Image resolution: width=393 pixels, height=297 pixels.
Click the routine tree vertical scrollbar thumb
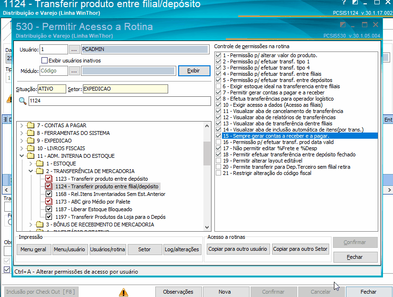coord(207,154)
